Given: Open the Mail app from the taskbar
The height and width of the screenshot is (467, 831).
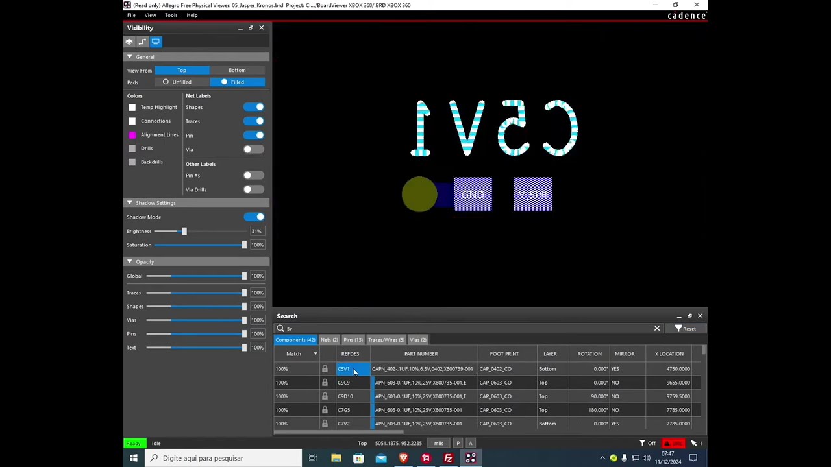Looking at the screenshot, I should 381,458.
